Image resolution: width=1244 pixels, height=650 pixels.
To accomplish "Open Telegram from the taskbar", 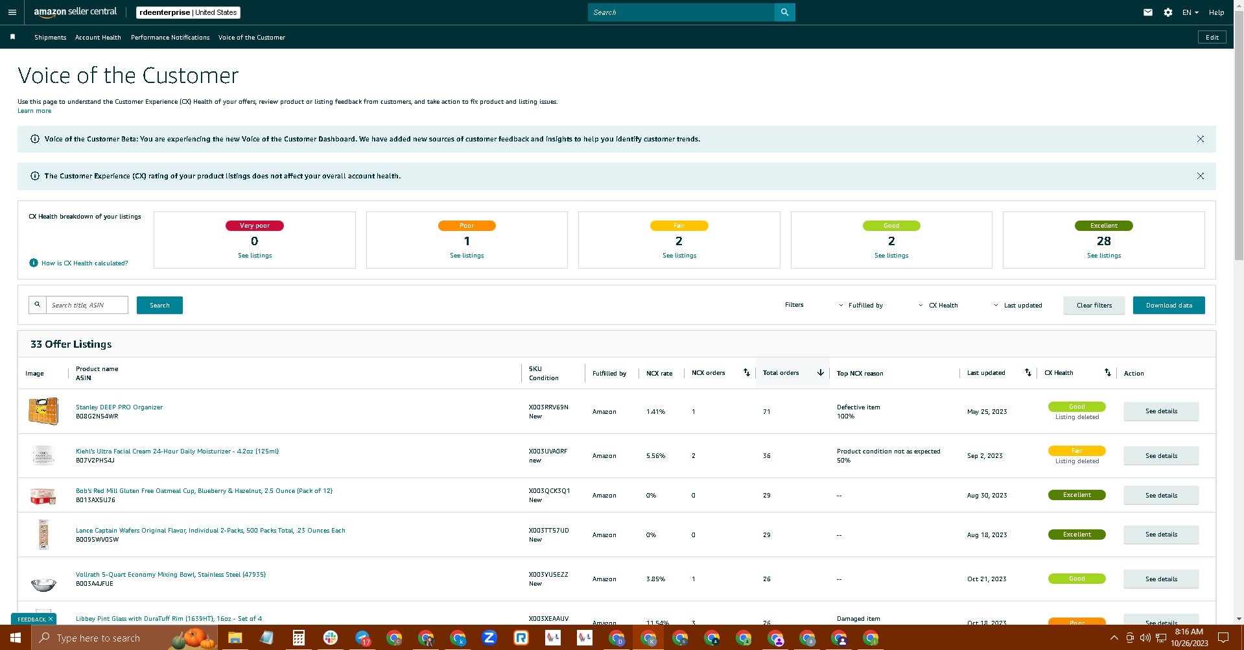I will click(x=362, y=638).
